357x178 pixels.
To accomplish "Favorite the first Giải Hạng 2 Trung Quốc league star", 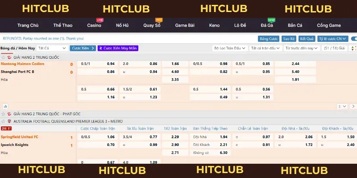I will (x=3, y=57).
